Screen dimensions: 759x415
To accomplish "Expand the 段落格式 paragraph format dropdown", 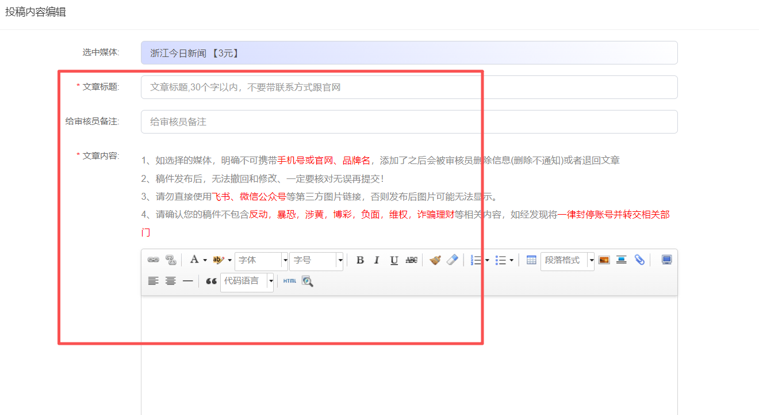I will point(591,261).
